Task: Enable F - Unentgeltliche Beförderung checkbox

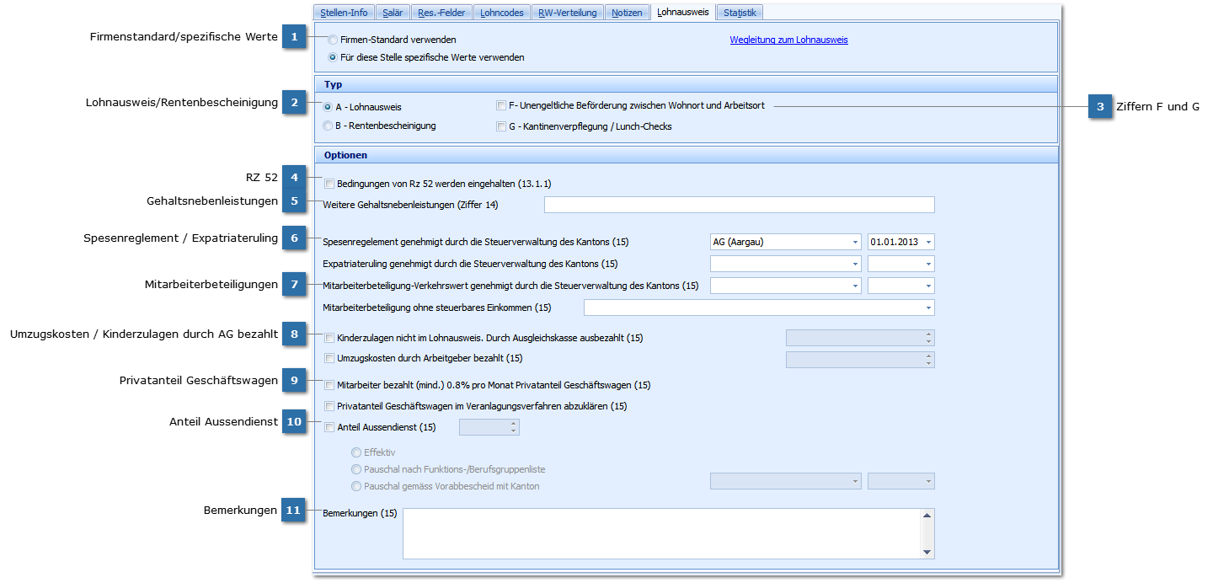Action: [x=501, y=106]
